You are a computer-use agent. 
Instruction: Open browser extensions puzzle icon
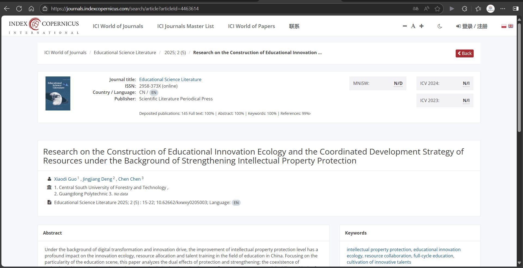point(465,9)
